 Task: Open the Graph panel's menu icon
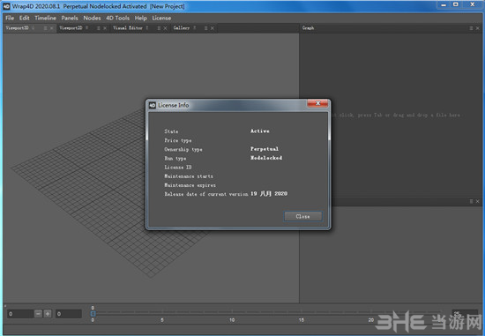click(x=471, y=28)
